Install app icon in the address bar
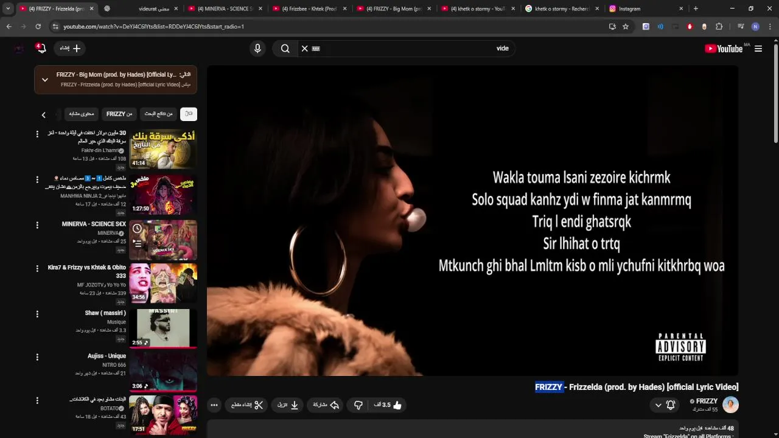 point(612,27)
